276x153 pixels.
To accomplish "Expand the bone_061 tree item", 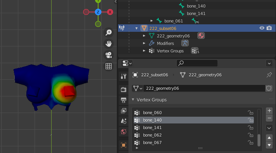I will tap(152, 21).
